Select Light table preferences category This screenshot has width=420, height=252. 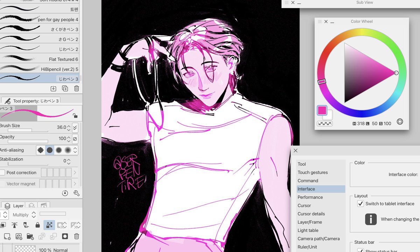pos(308,230)
